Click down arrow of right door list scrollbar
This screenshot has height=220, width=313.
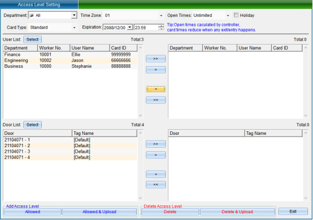point(306,198)
